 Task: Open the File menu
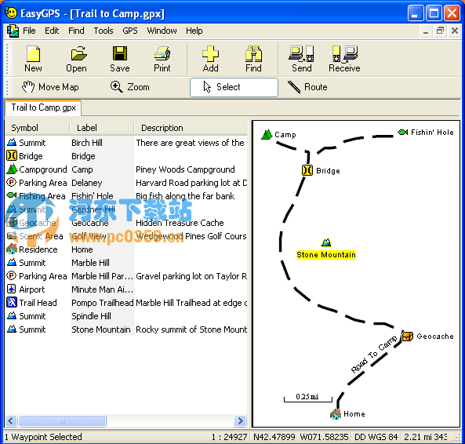click(29, 31)
